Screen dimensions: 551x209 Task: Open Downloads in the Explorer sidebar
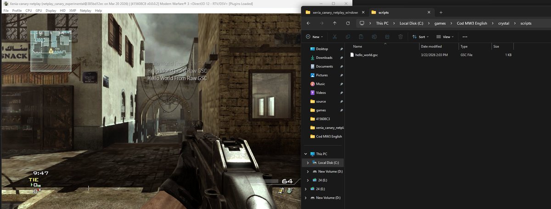pos(324,58)
